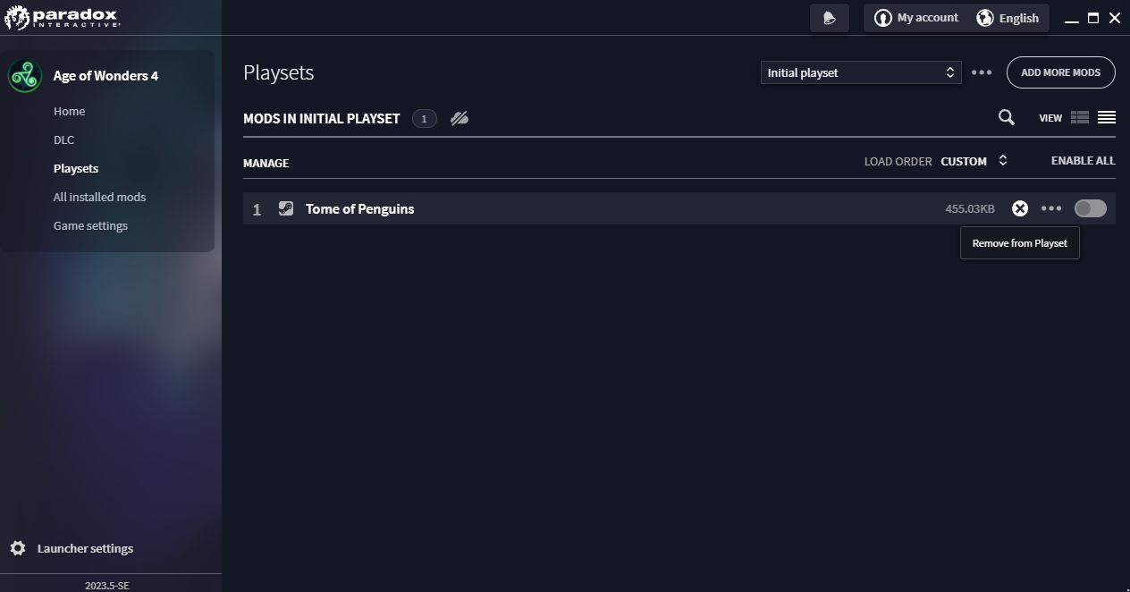
Task: Remove Tome of Penguins from playset
Action: pyautogui.click(x=1019, y=208)
